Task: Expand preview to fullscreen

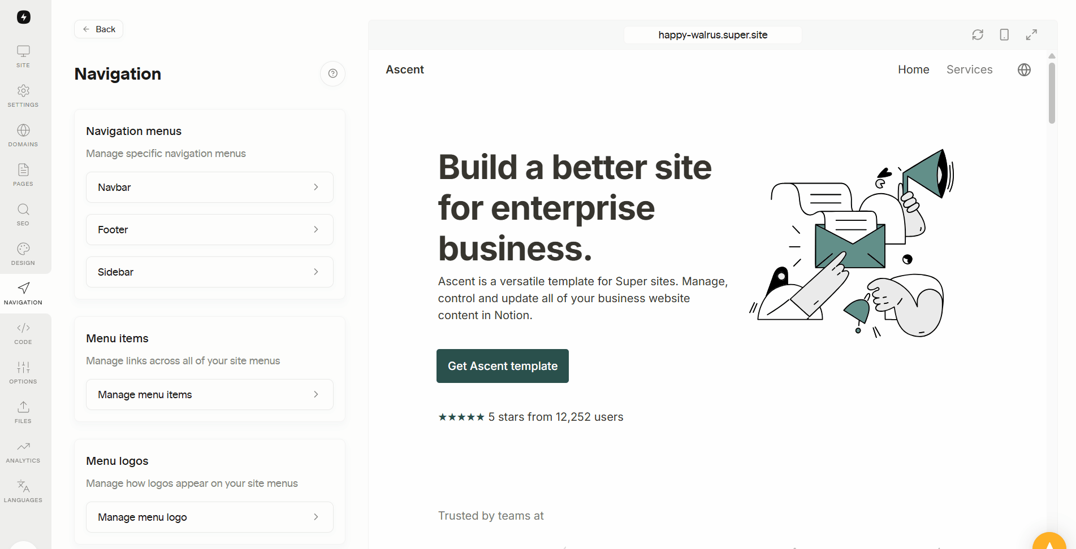Action: 1031,34
